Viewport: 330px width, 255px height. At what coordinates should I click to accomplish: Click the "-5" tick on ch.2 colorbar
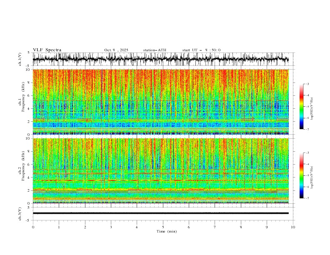coord(307,175)
